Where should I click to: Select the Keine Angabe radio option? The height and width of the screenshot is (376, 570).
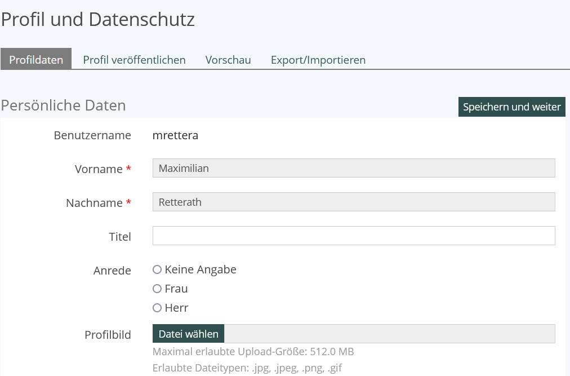157,269
